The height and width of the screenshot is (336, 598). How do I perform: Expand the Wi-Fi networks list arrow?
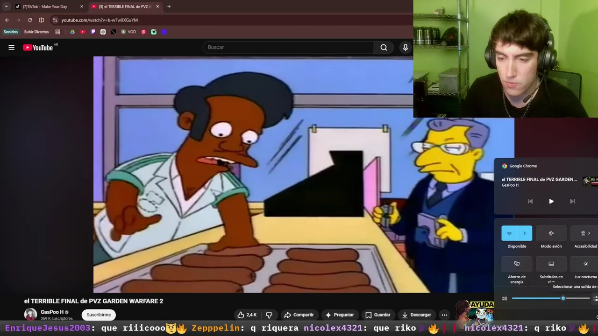[x=525, y=233]
